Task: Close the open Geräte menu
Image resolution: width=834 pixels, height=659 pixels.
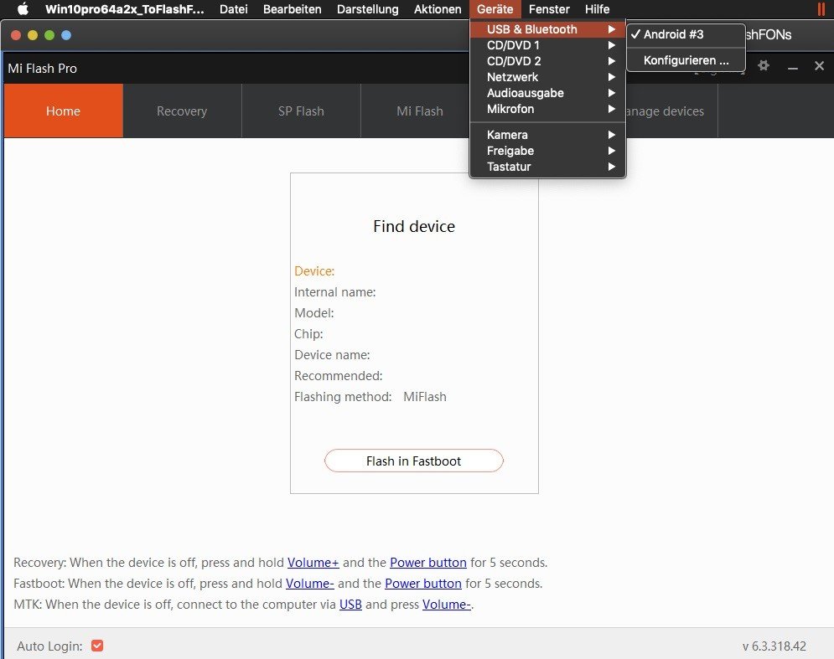Action: pos(495,9)
